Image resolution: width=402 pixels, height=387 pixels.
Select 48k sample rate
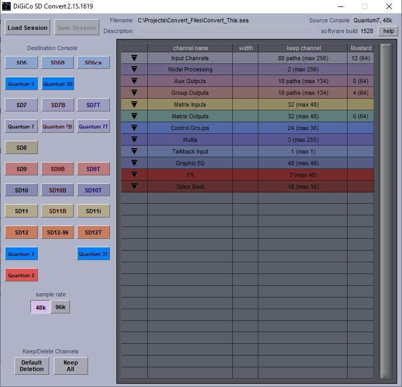[x=41, y=307]
